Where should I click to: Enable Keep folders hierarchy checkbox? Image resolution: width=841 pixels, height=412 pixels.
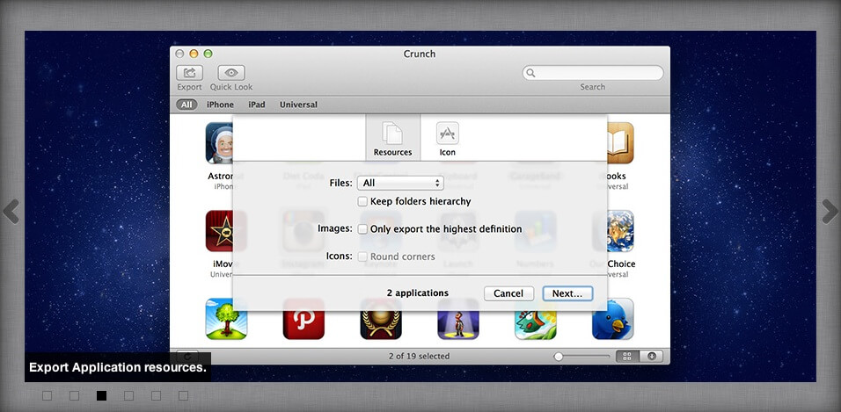click(362, 201)
